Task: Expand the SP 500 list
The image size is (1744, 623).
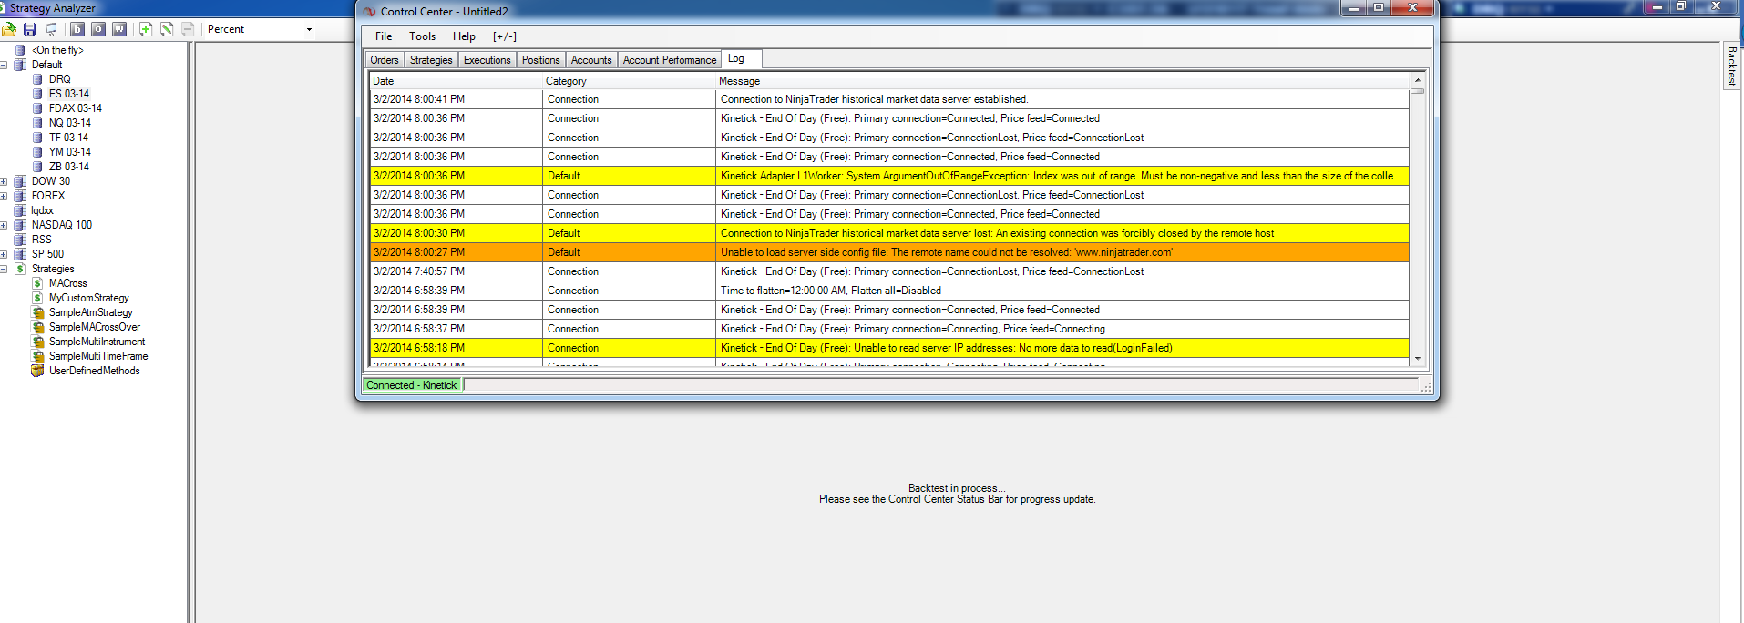Action: point(4,254)
